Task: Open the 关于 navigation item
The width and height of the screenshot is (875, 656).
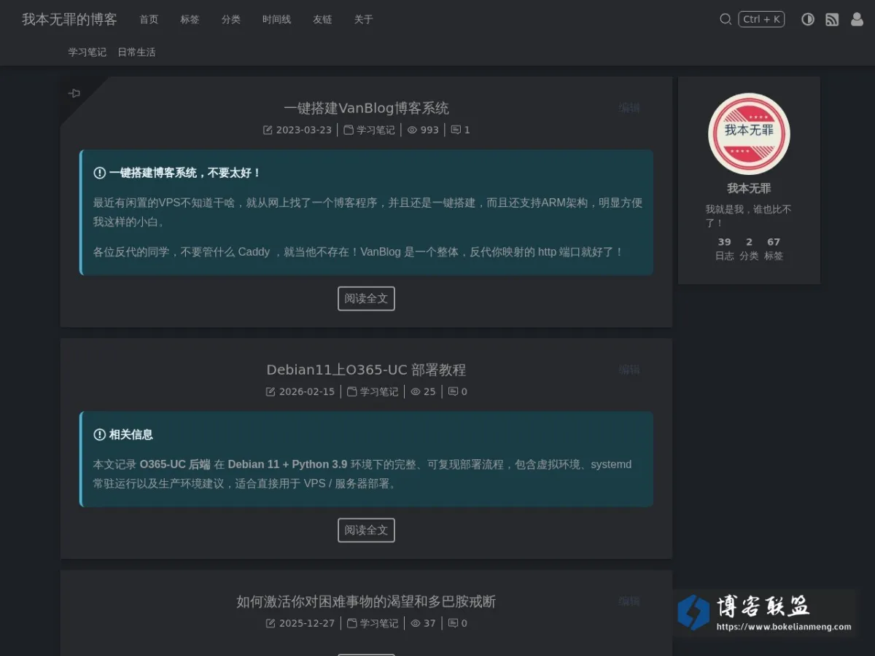Action: click(x=363, y=20)
